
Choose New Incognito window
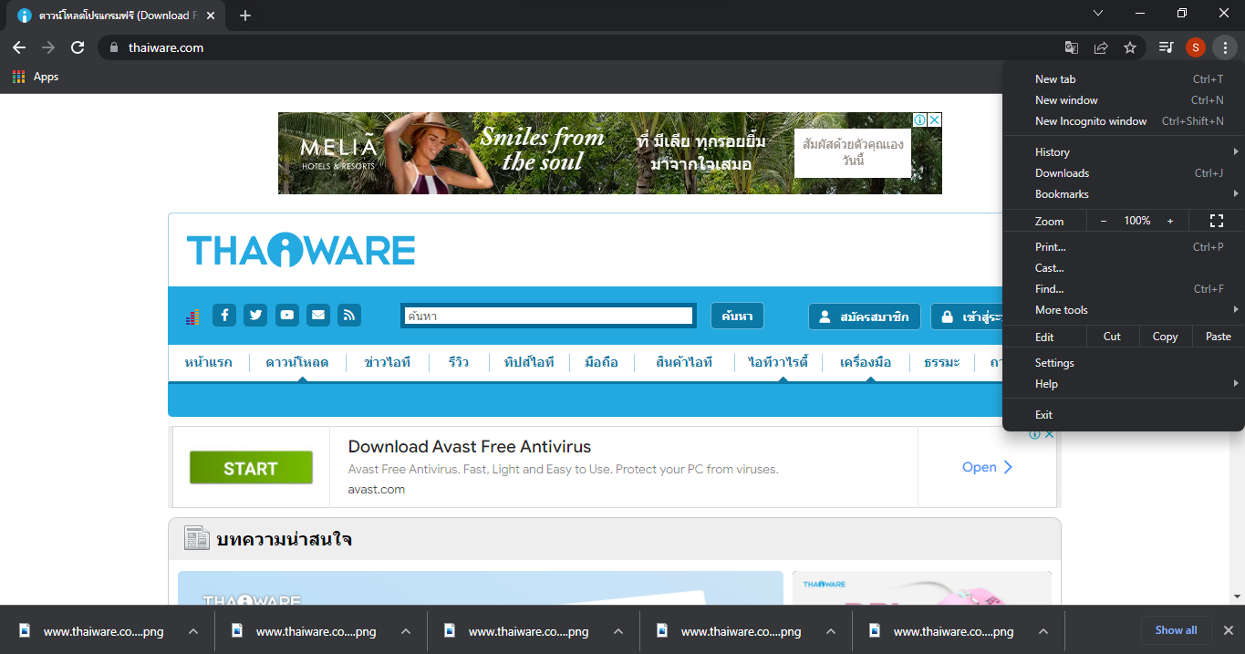(1123, 121)
